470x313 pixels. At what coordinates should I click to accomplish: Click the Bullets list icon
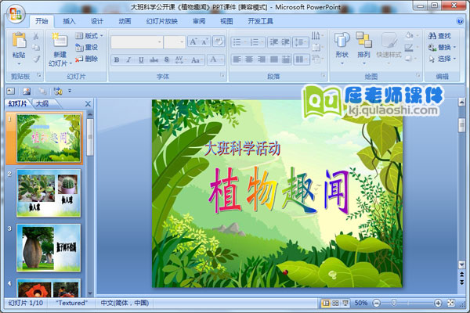239,42
